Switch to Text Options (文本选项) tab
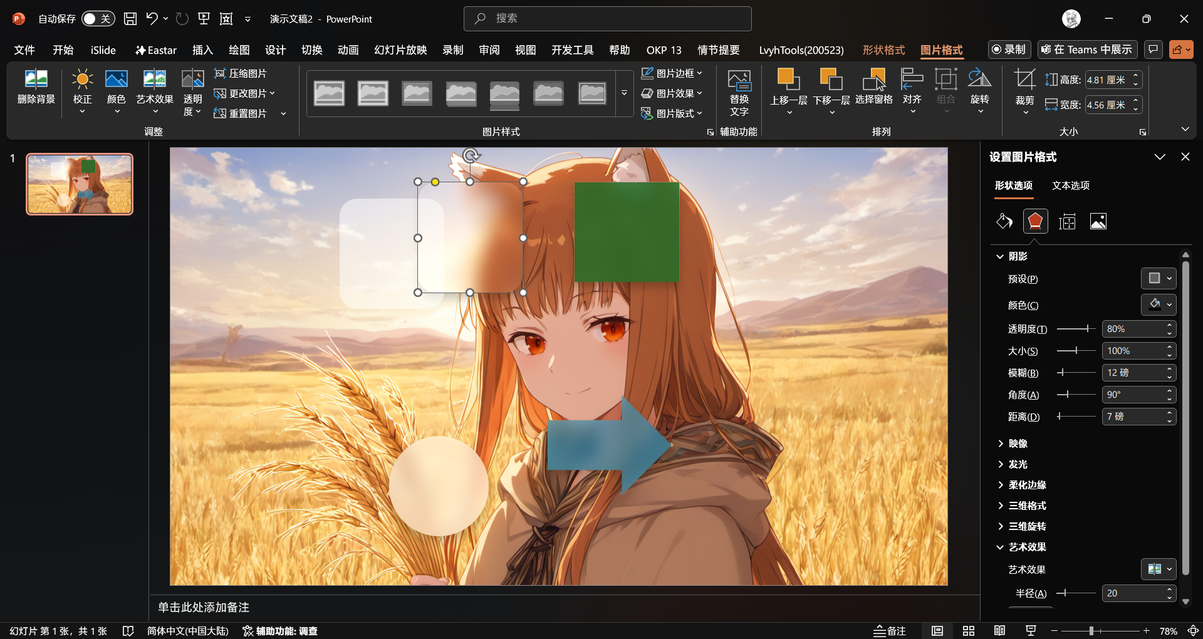 [1070, 185]
